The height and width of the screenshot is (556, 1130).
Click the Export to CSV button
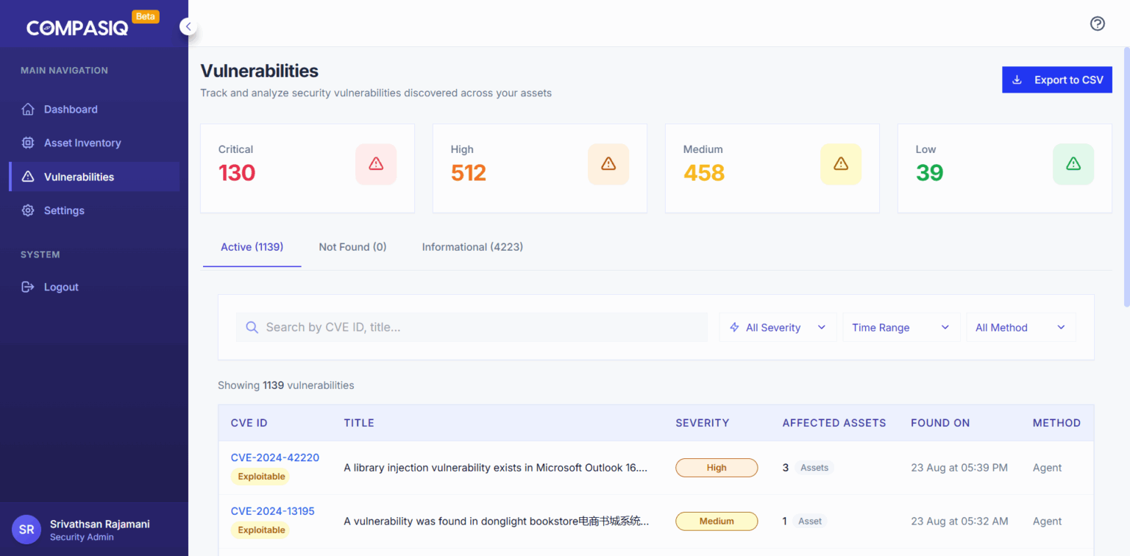(1057, 79)
